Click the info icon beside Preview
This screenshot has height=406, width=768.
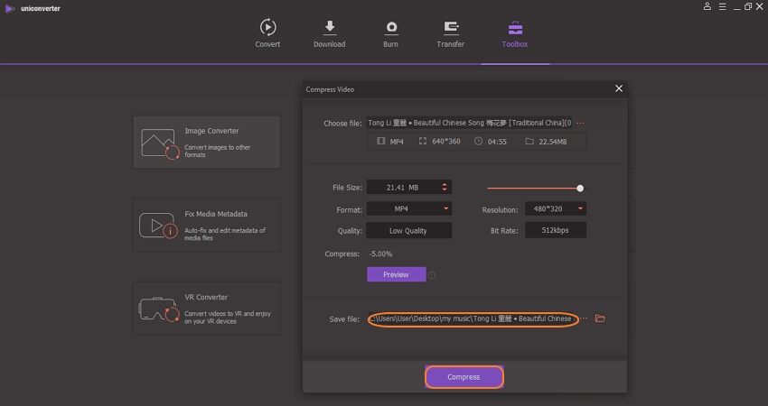[x=432, y=275]
